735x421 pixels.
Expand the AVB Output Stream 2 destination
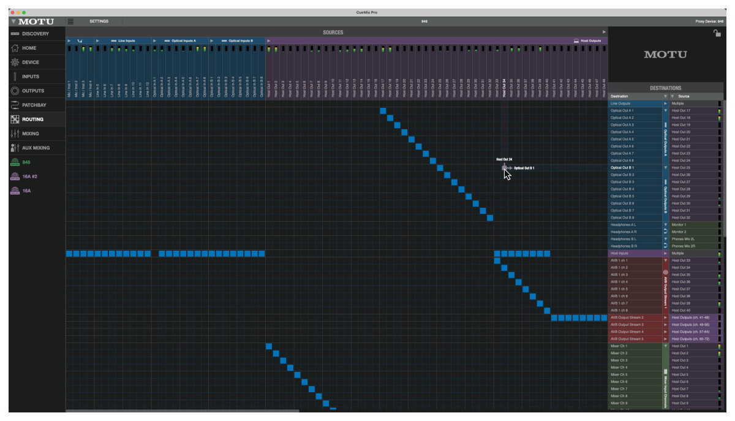pos(666,317)
